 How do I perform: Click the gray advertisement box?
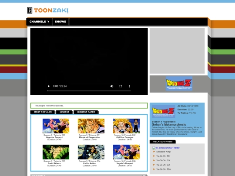point(177,51)
